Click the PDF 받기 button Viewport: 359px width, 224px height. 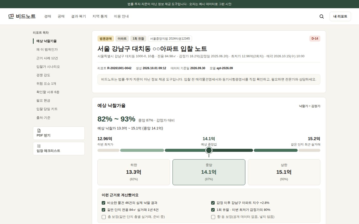(59, 133)
